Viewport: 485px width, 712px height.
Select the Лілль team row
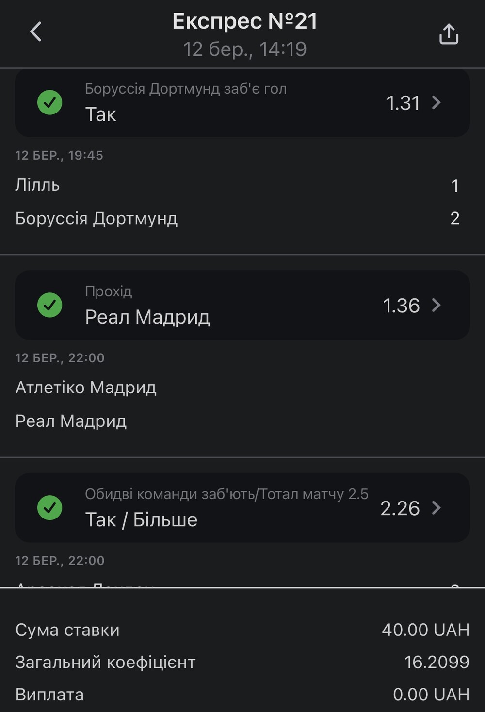pyautogui.click(x=238, y=185)
